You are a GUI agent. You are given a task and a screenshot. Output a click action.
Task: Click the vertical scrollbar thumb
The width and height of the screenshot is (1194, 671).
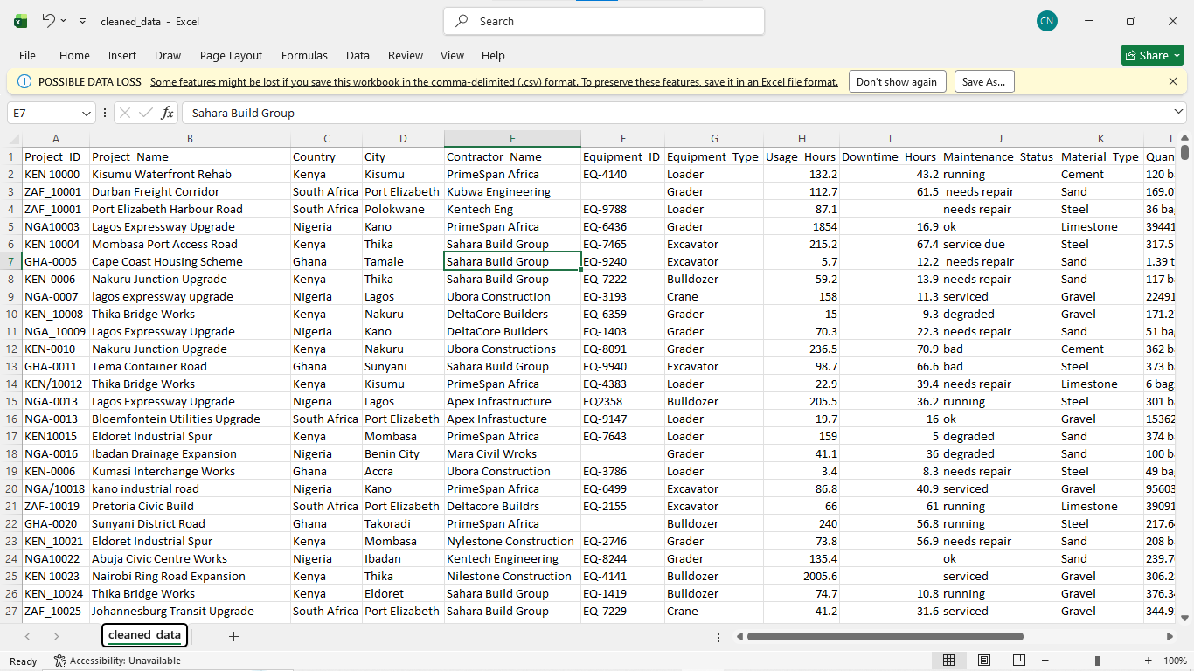(1185, 153)
